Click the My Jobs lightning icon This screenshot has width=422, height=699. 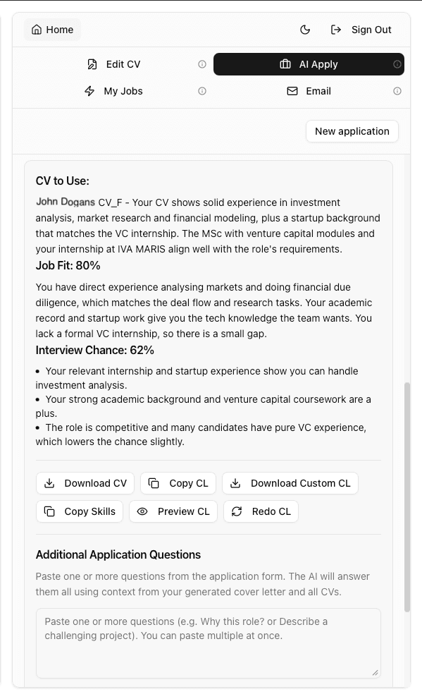[x=89, y=91]
